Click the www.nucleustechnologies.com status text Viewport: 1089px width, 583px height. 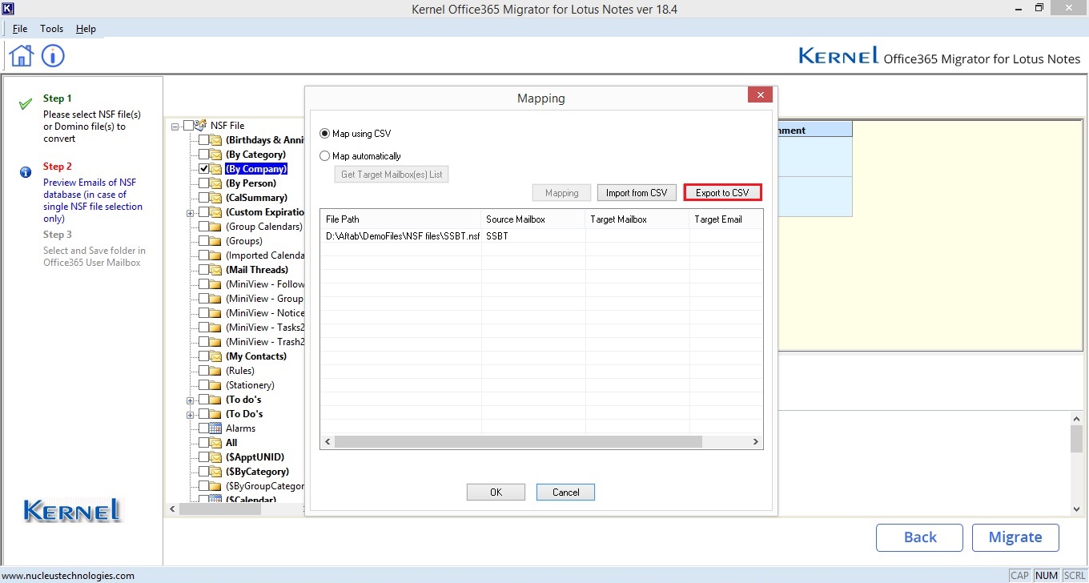click(x=69, y=576)
